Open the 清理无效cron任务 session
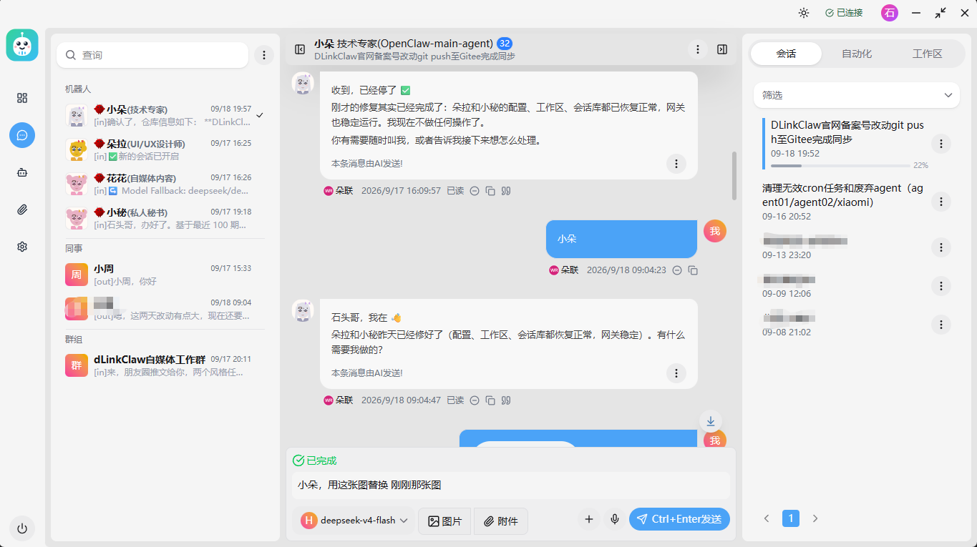The image size is (977, 547). coord(845,195)
